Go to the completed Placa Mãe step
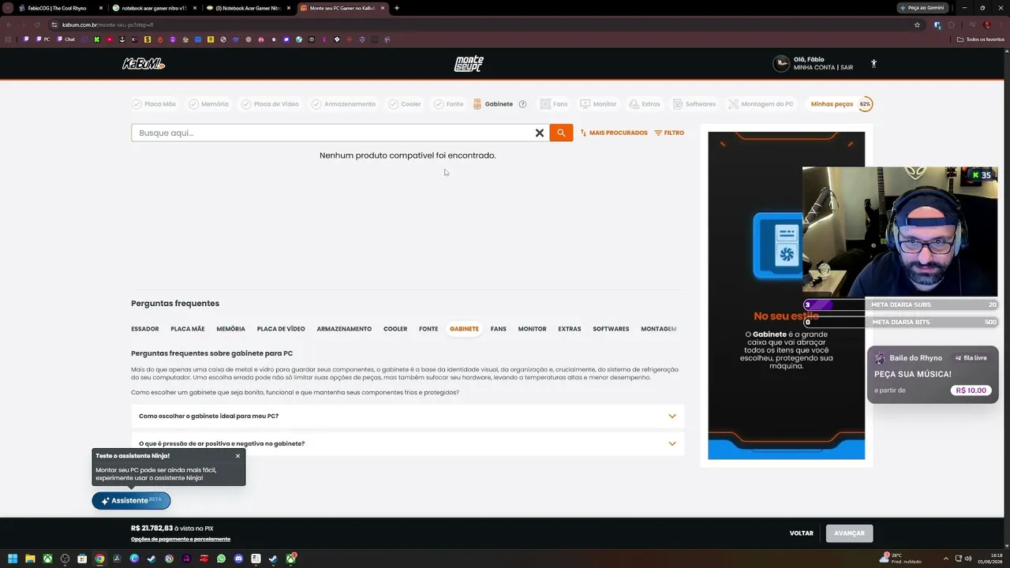Screen dimensions: 1010x568 154,104
